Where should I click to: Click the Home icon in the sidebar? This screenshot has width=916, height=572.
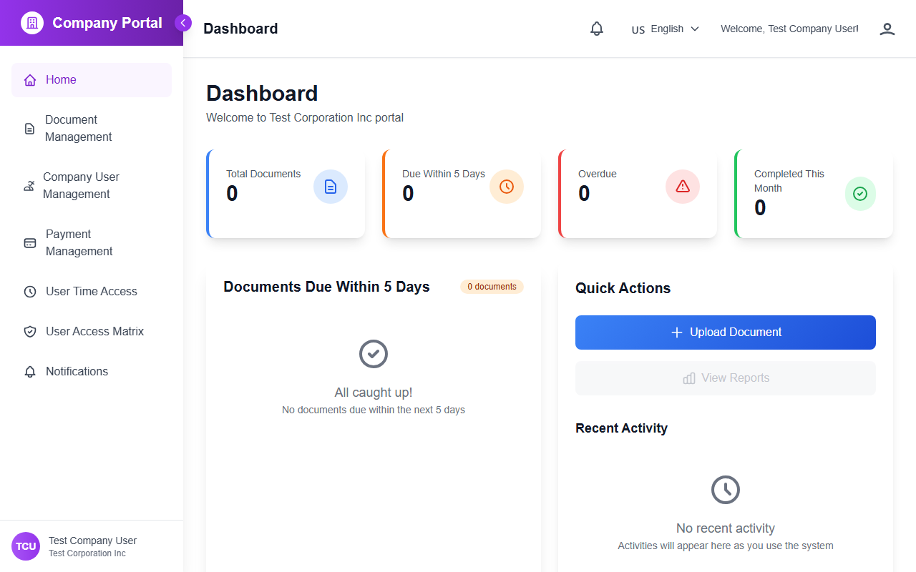click(x=29, y=79)
